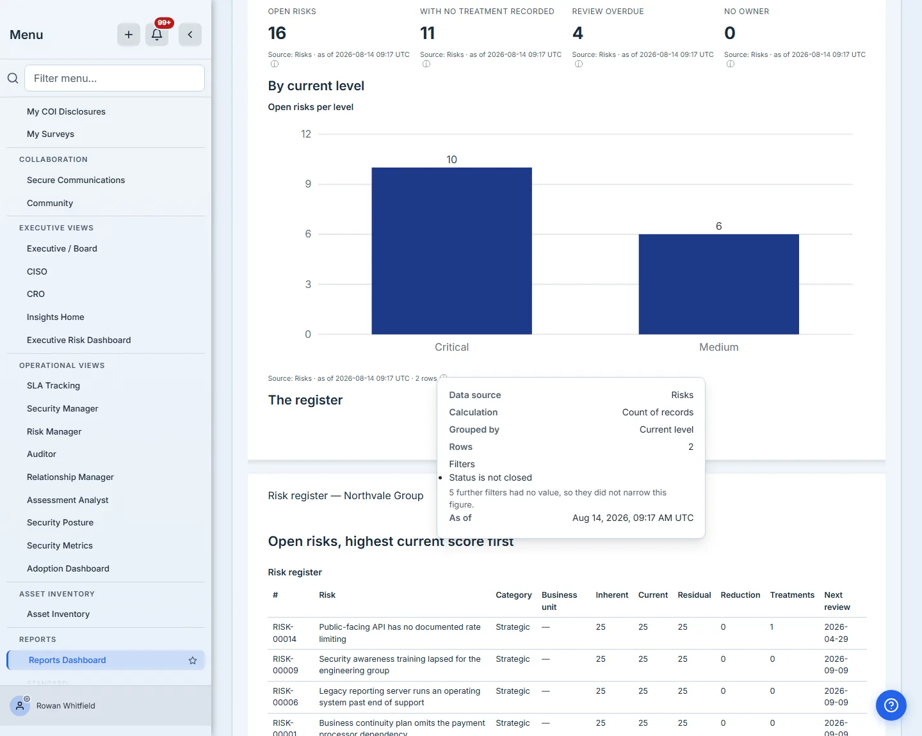Favorite Reports Dashboard with the star icon
Image resolution: width=922 pixels, height=736 pixels.
[x=193, y=660]
